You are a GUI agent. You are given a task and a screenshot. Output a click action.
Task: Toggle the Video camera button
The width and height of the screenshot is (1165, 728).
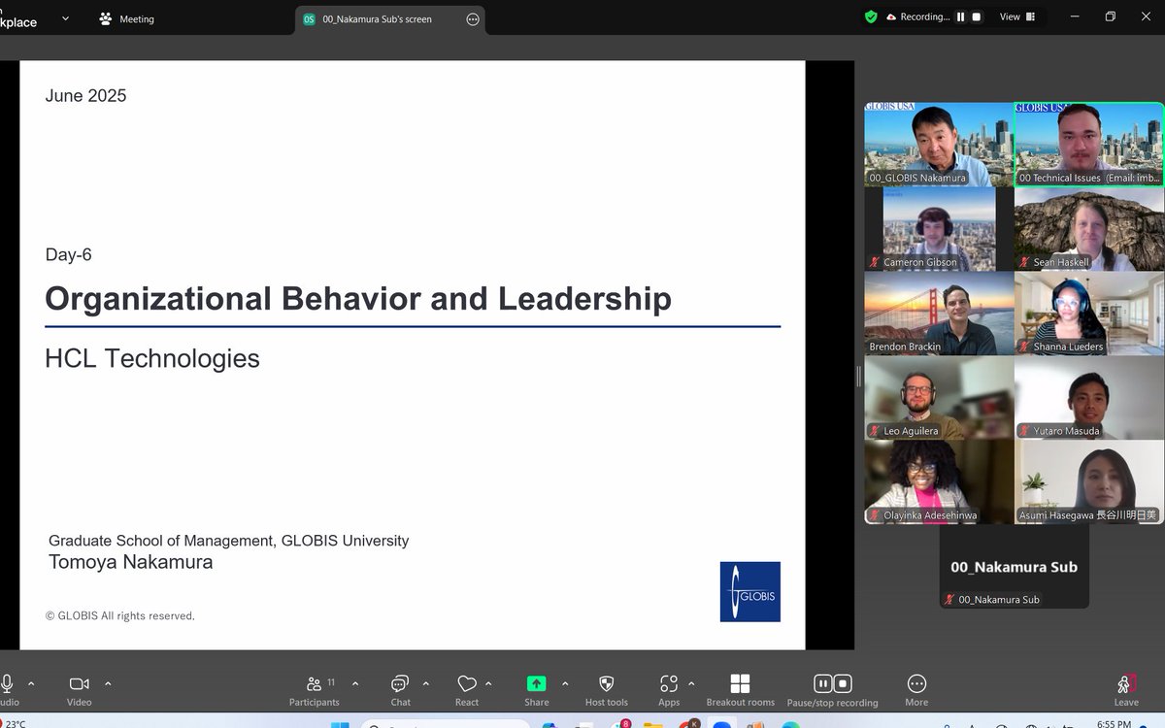pos(80,689)
